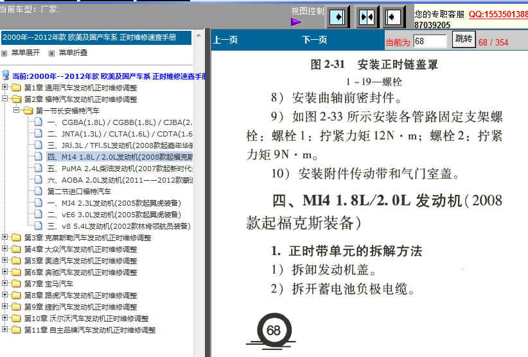
Task: Collapse the 第一节长安福特汽车 section node
Action: click(x=17, y=110)
